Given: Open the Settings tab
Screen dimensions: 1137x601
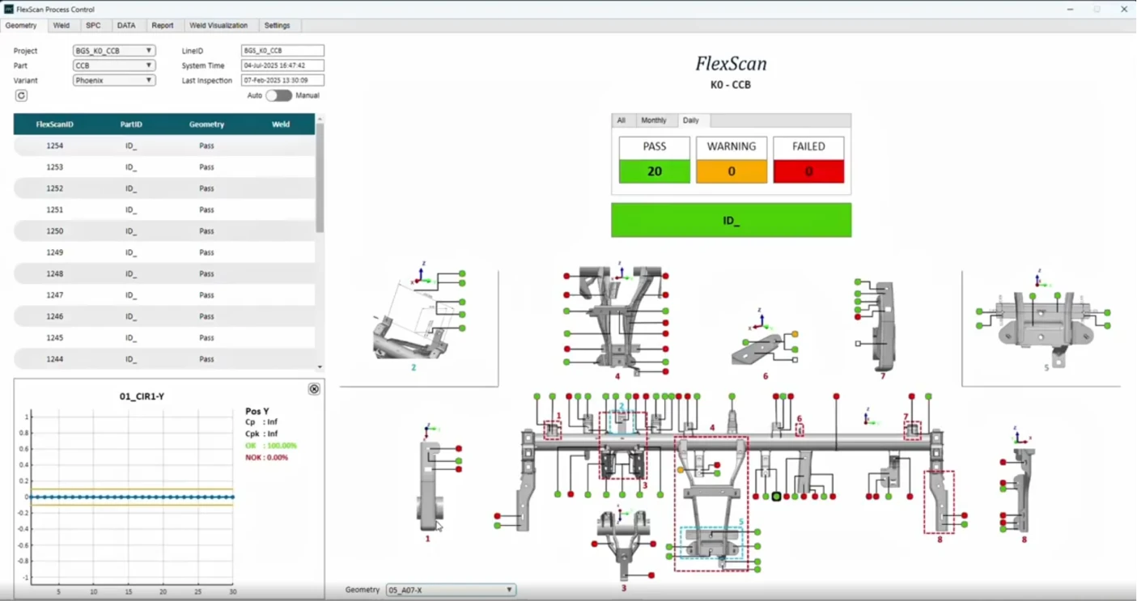Looking at the screenshot, I should point(277,26).
